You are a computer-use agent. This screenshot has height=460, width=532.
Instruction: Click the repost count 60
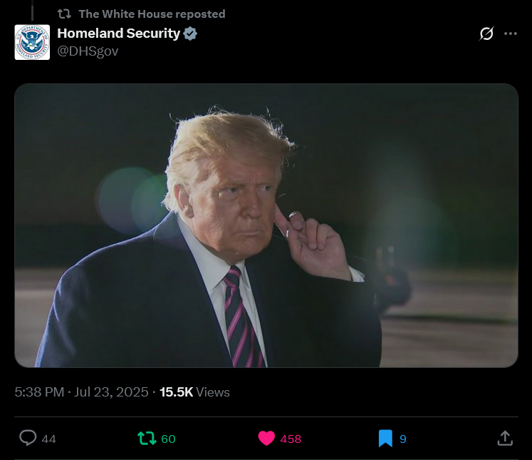(168, 439)
